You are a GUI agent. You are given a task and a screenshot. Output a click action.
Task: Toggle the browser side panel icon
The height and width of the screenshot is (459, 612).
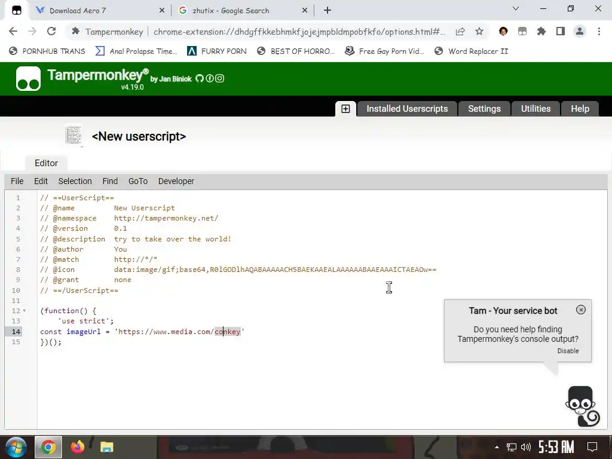point(561,31)
